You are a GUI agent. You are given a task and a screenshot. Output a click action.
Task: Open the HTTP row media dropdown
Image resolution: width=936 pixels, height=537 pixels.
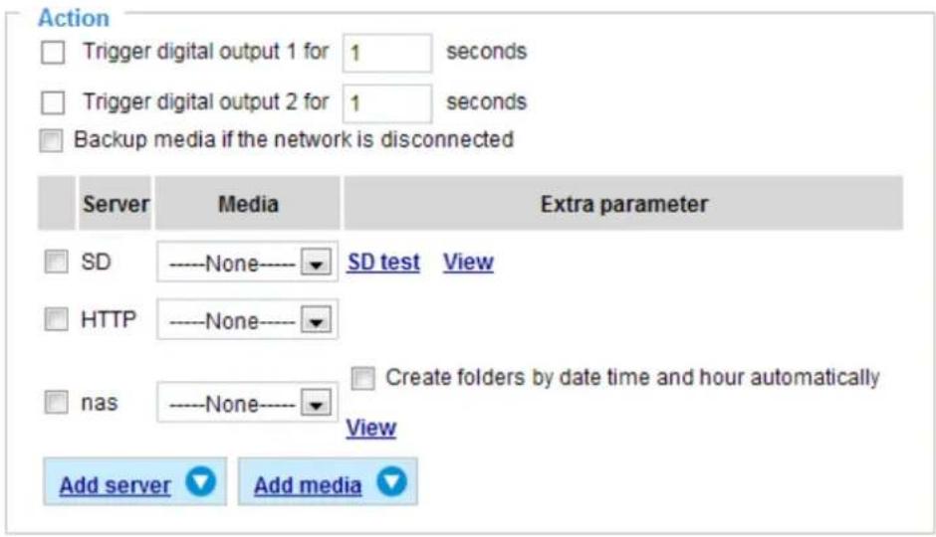pos(247,319)
